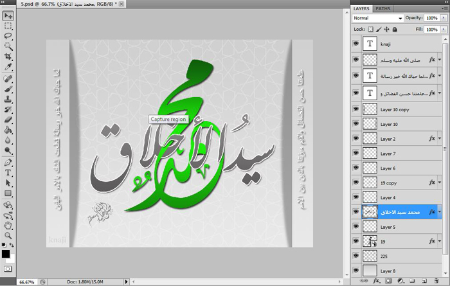Select the Horizontal Type tool
Screen dimensions: 450x286
pyautogui.click(x=8, y=173)
